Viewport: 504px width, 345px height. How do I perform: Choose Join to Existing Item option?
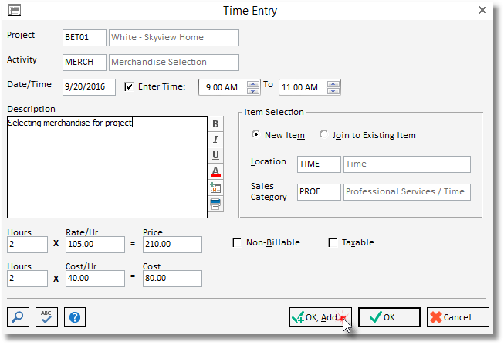click(323, 135)
